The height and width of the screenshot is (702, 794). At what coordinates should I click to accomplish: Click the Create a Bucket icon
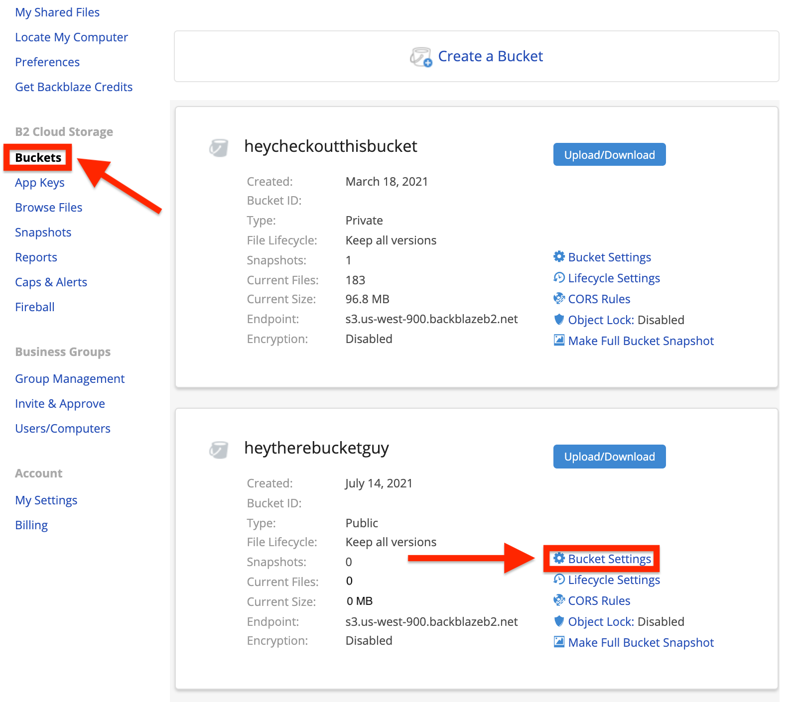pyautogui.click(x=421, y=57)
